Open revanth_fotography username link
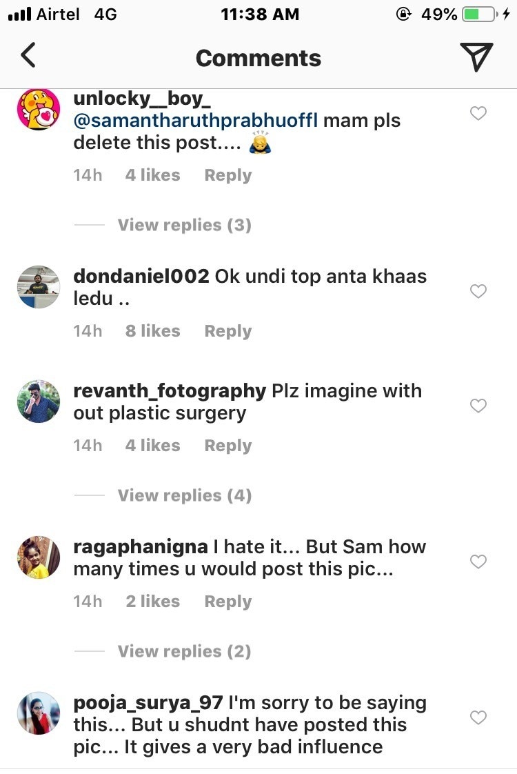The width and height of the screenshot is (517, 774). pyautogui.click(x=170, y=391)
